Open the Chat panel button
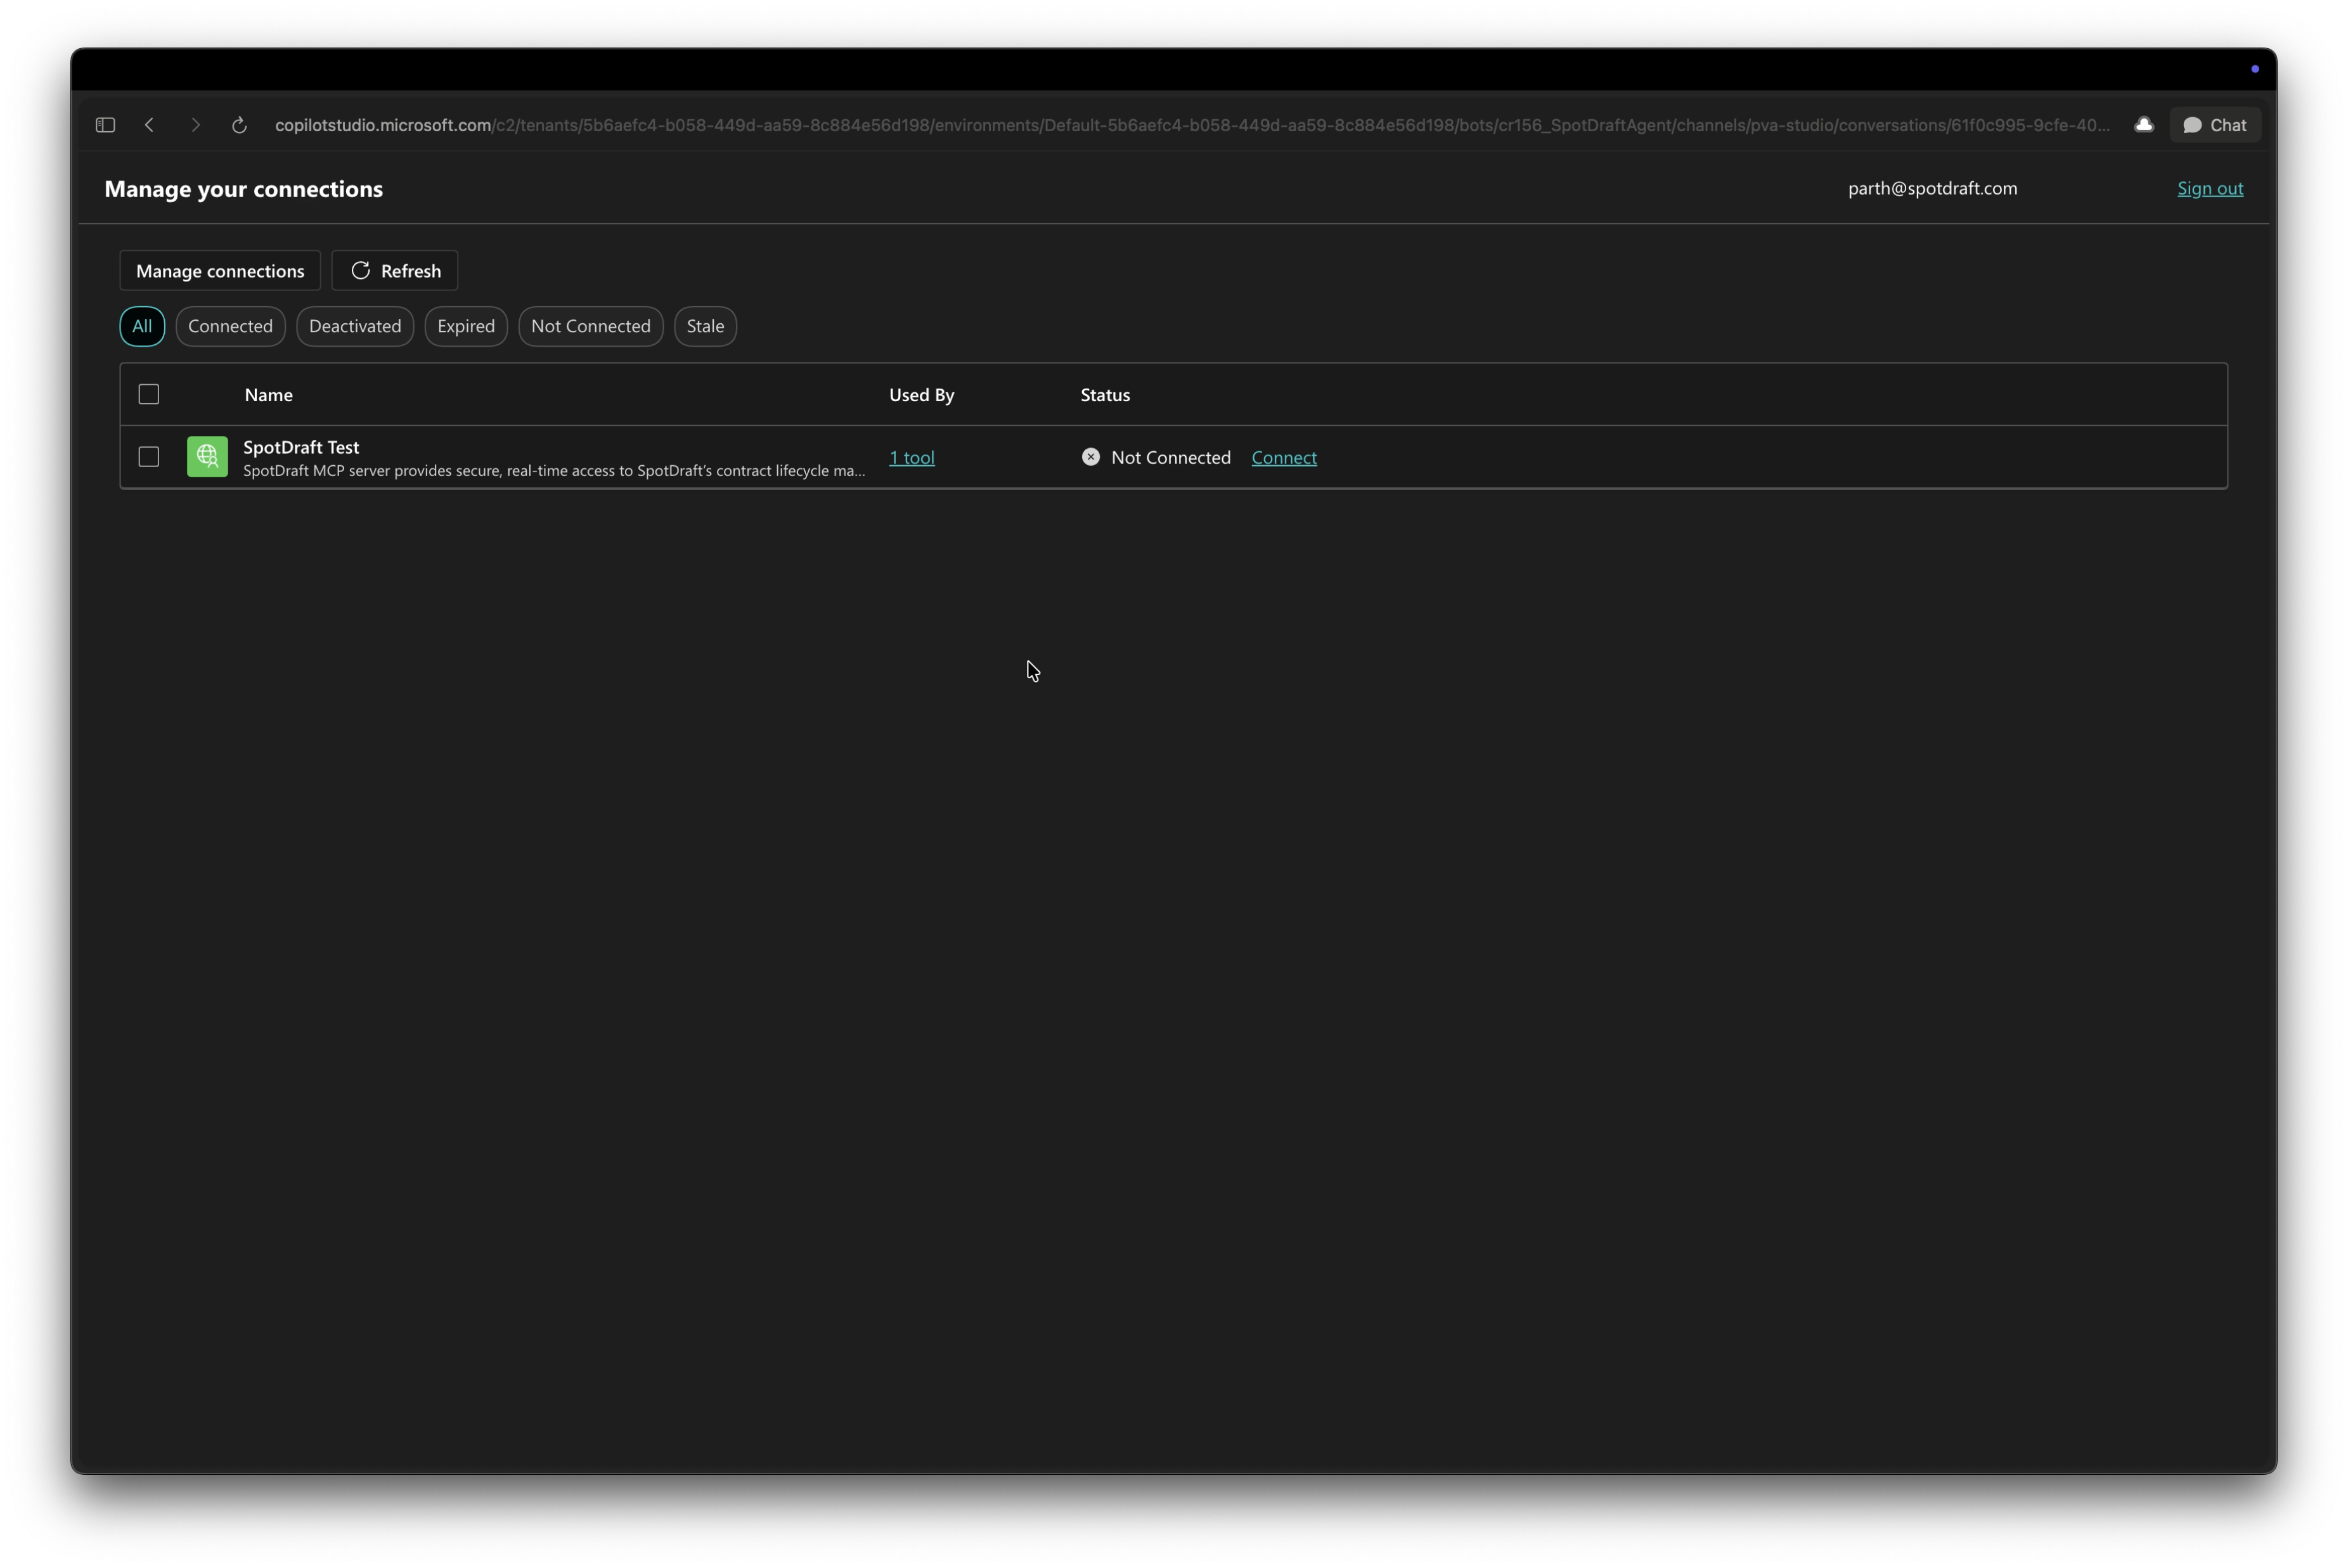 tap(2214, 125)
